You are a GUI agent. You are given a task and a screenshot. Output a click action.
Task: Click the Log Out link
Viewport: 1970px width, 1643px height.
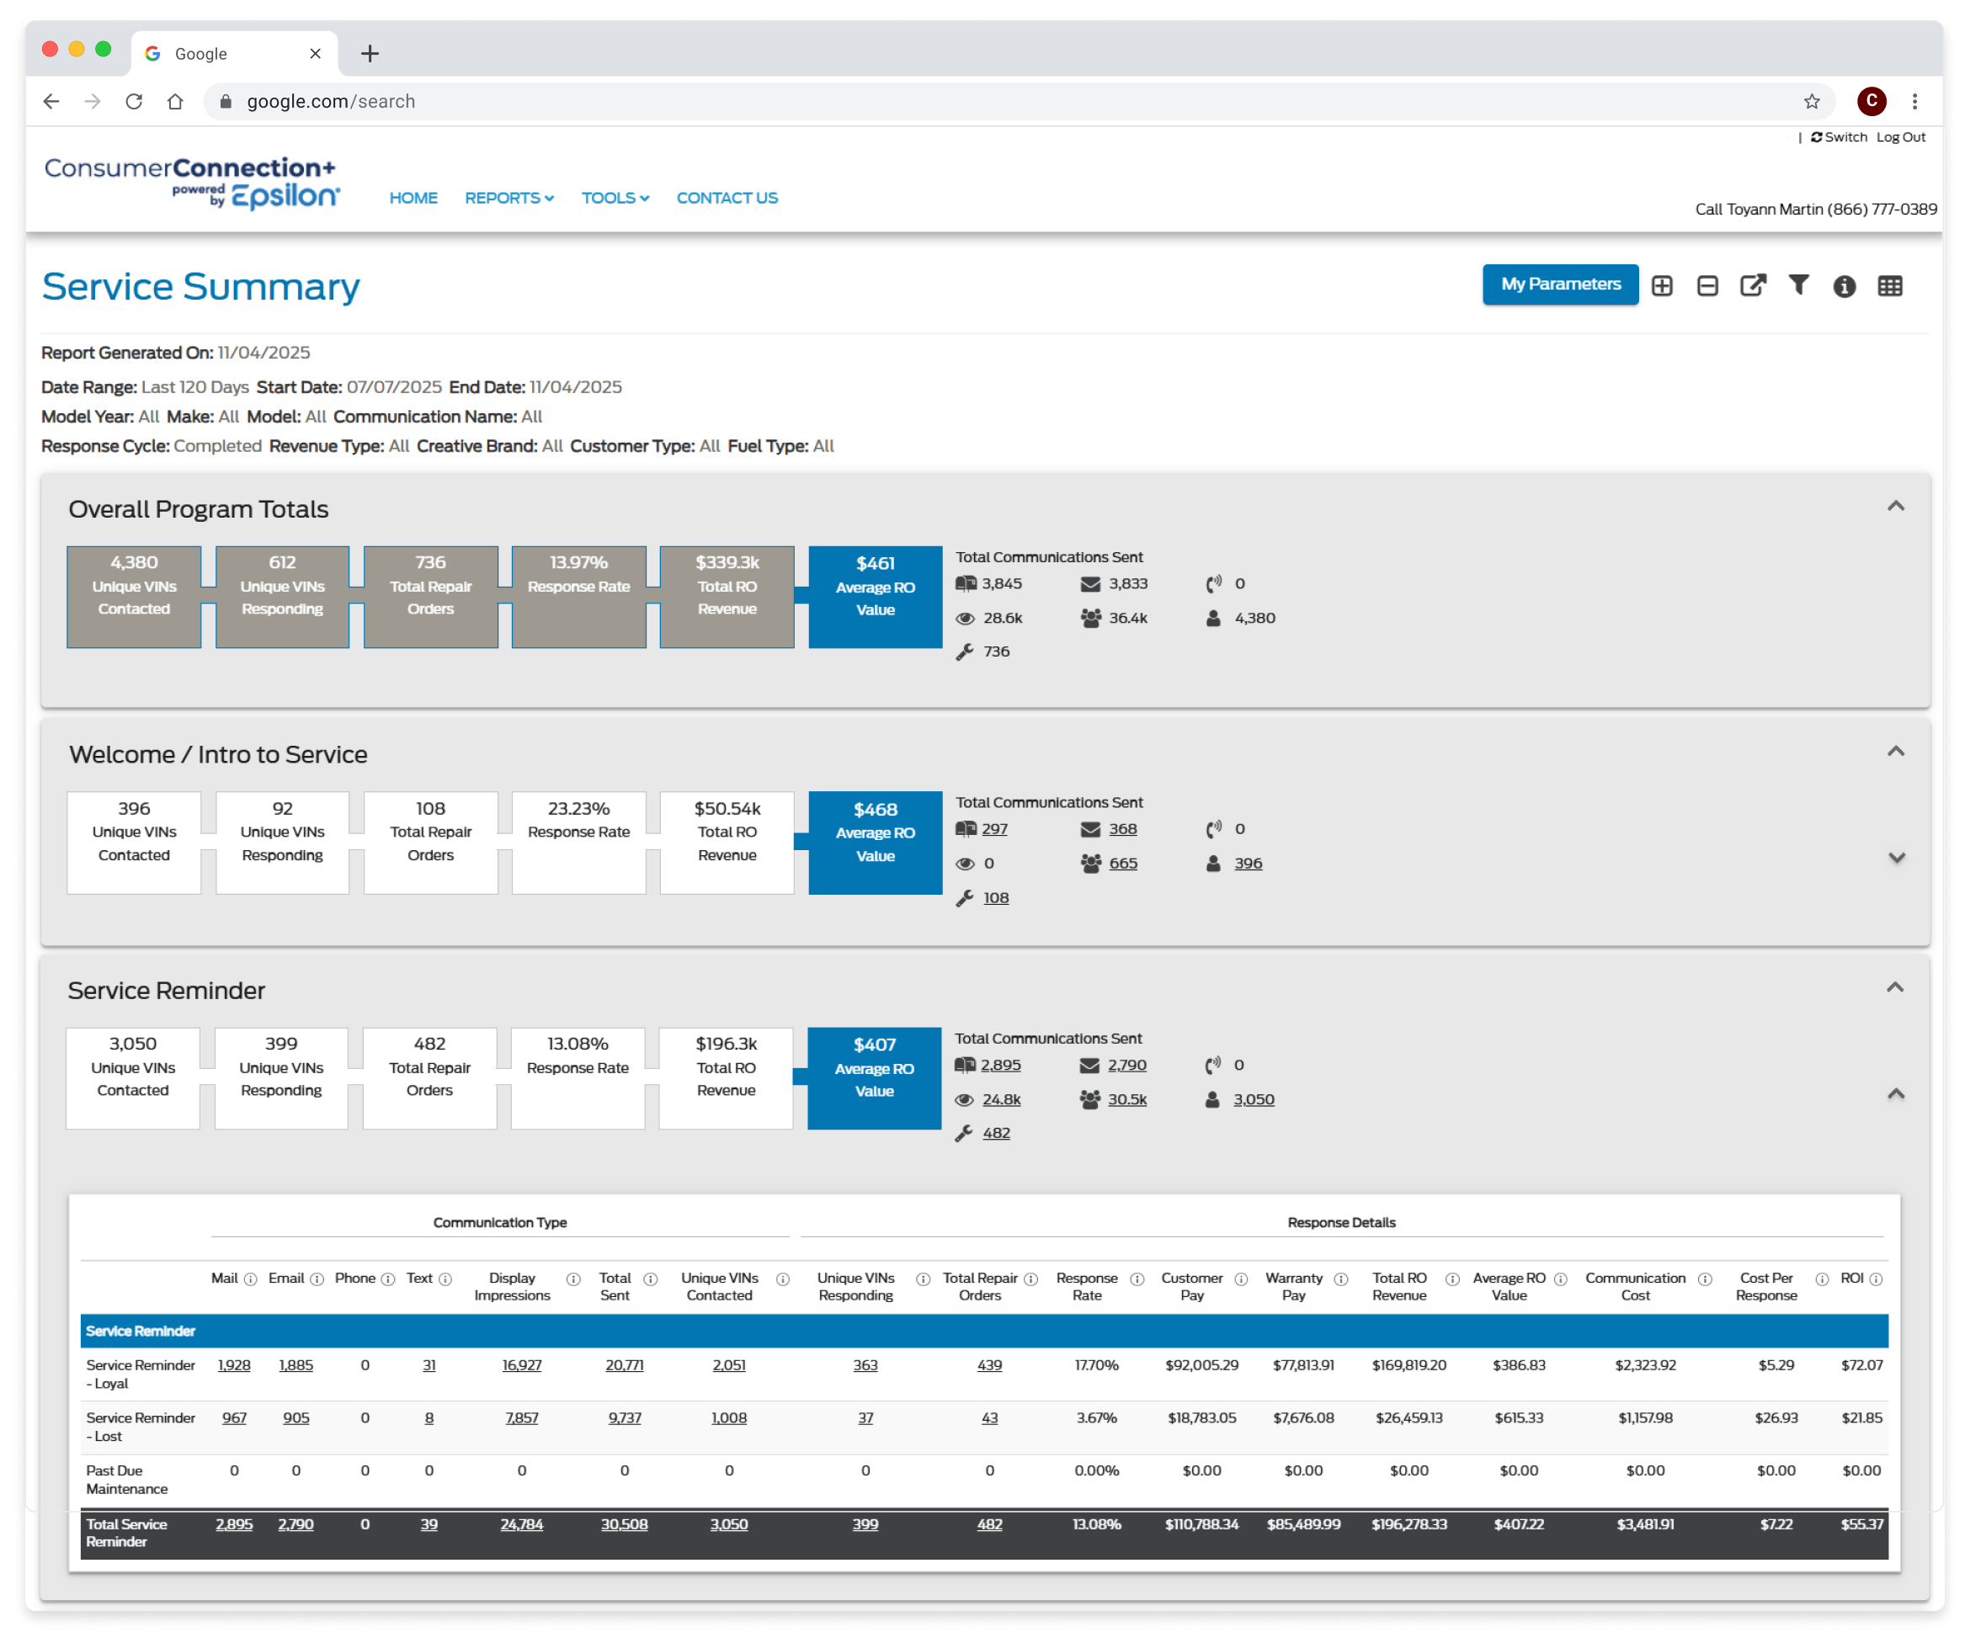point(1901,136)
